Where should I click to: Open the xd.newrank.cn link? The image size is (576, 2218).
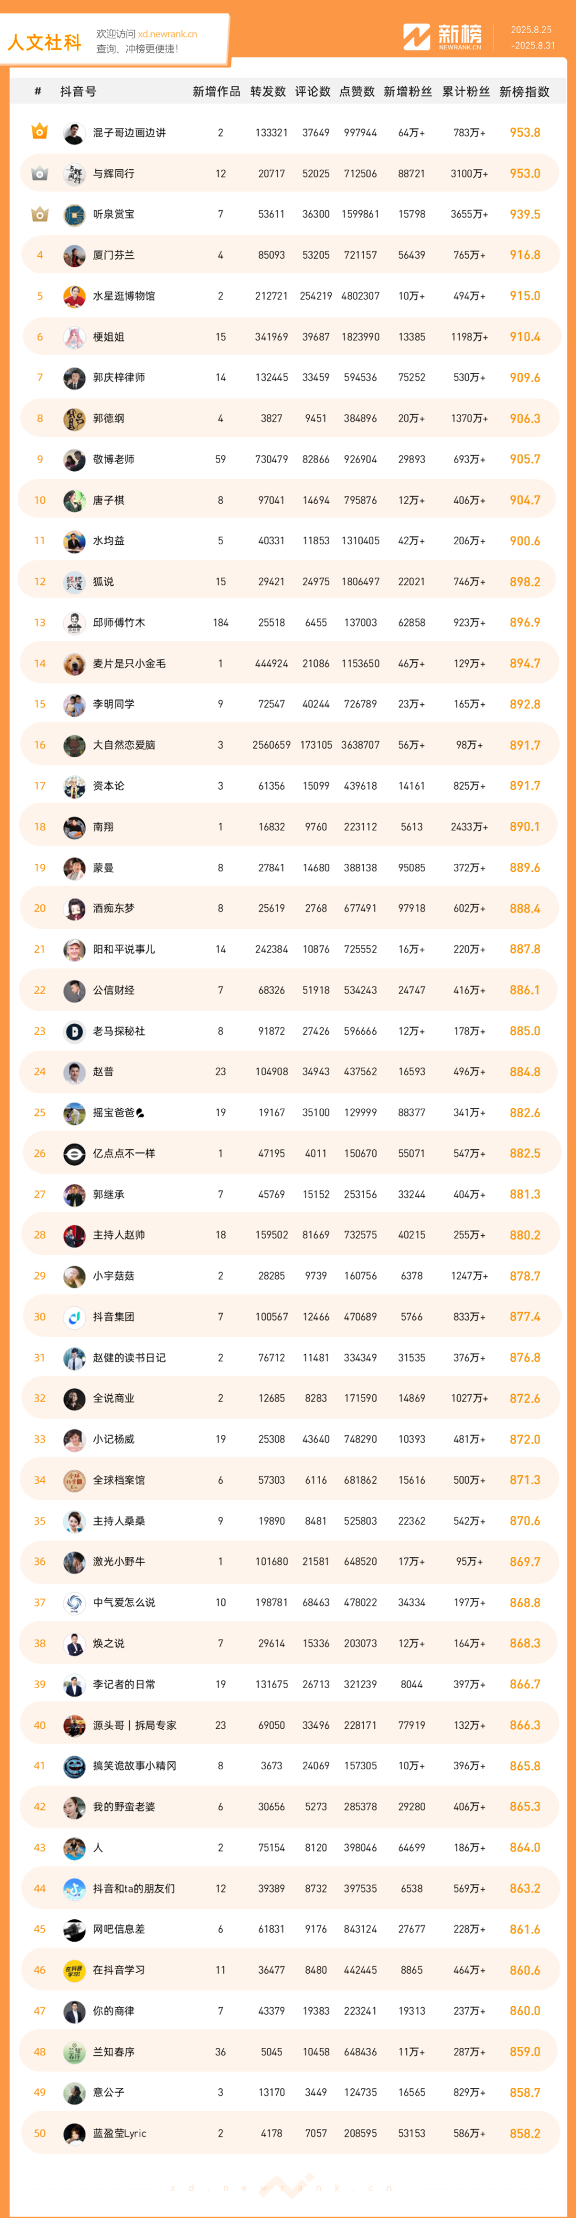168,35
